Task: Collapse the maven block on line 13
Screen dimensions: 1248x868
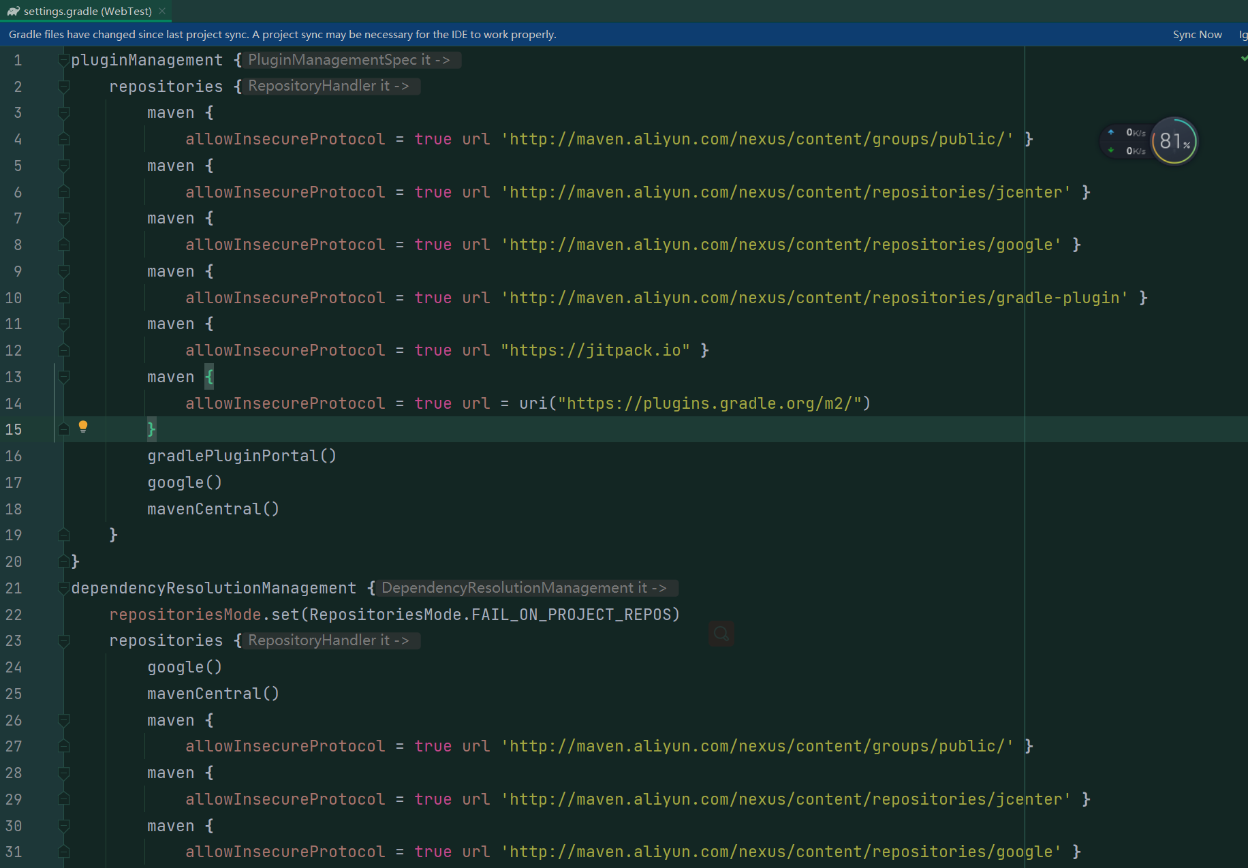Action: (64, 377)
